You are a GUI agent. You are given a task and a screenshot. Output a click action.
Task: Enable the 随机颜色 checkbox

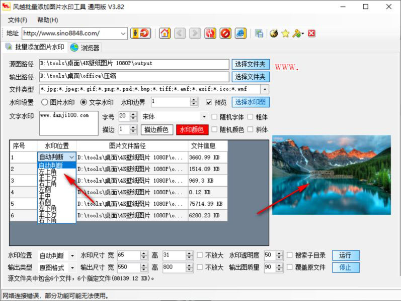pos(214,129)
